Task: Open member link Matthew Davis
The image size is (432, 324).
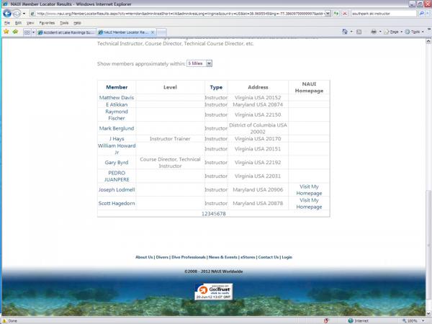Action: (x=117, y=97)
